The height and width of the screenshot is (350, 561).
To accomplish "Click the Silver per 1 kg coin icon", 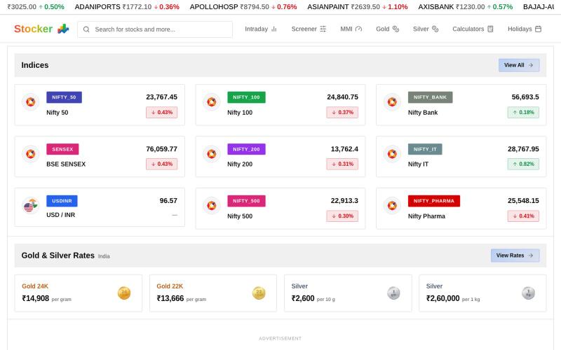I will pos(528,293).
